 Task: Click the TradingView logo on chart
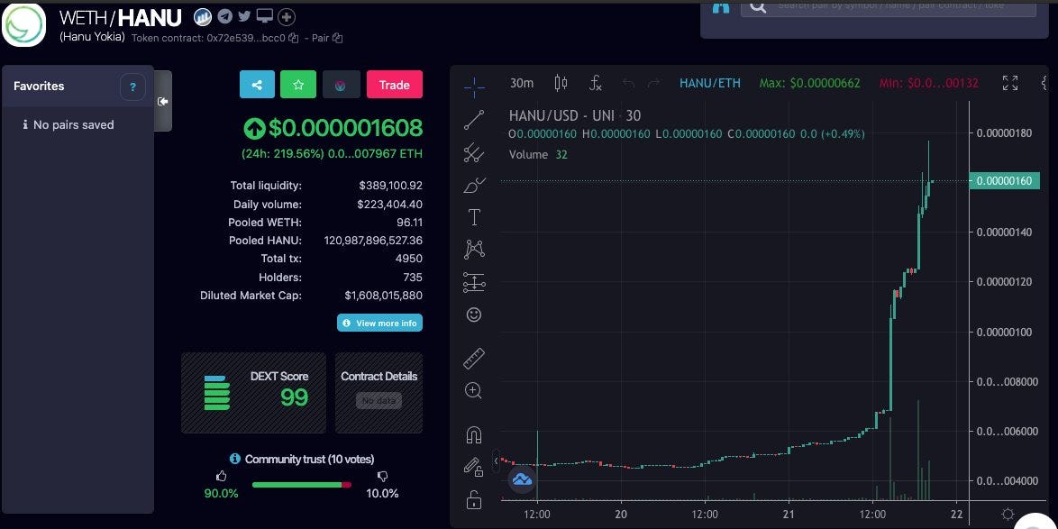(x=522, y=479)
